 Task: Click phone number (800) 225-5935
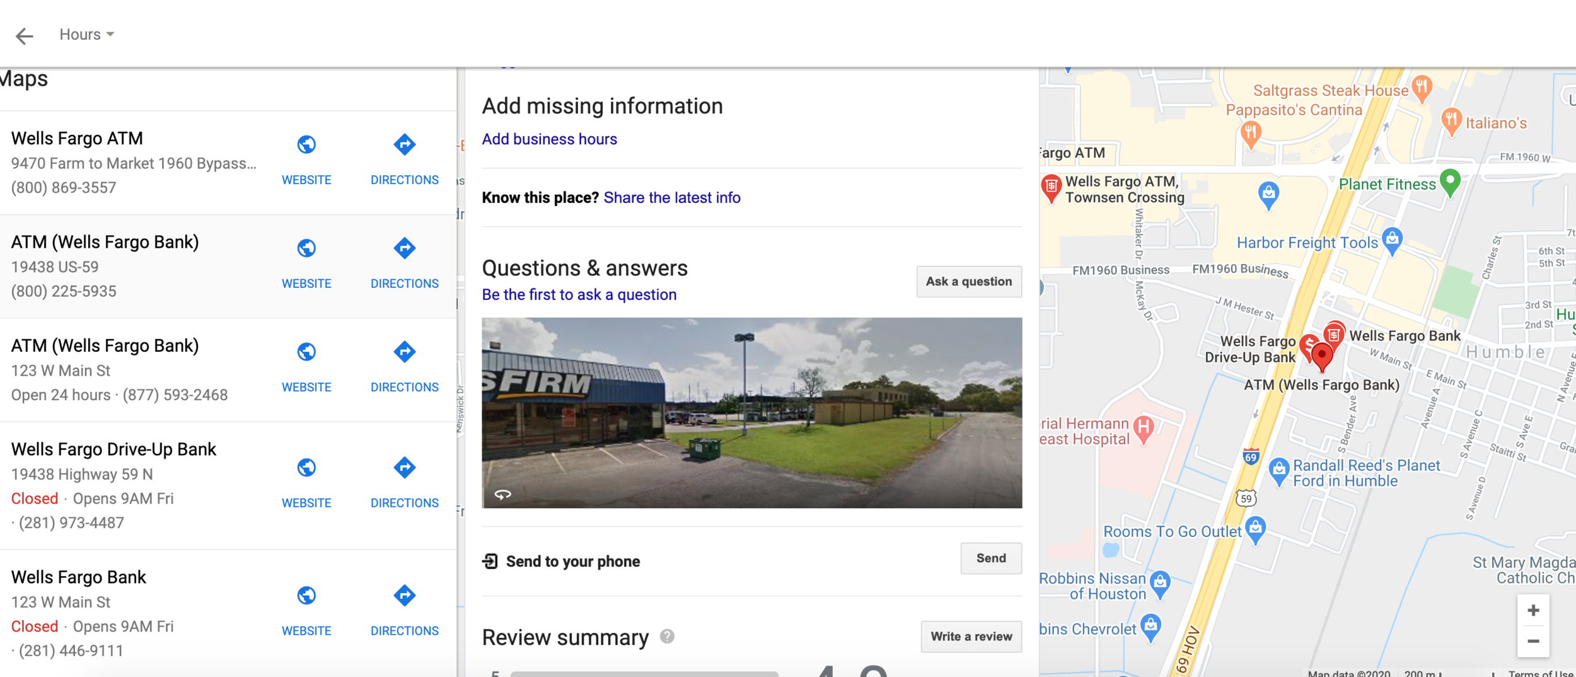[63, 291]
